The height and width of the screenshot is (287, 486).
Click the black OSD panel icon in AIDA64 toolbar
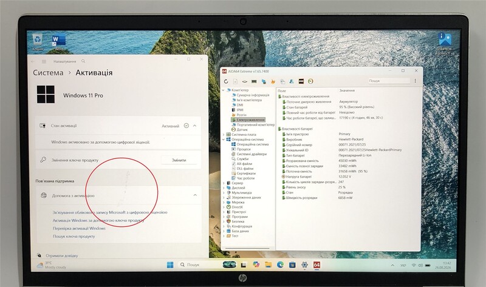[x=301, y=81]
